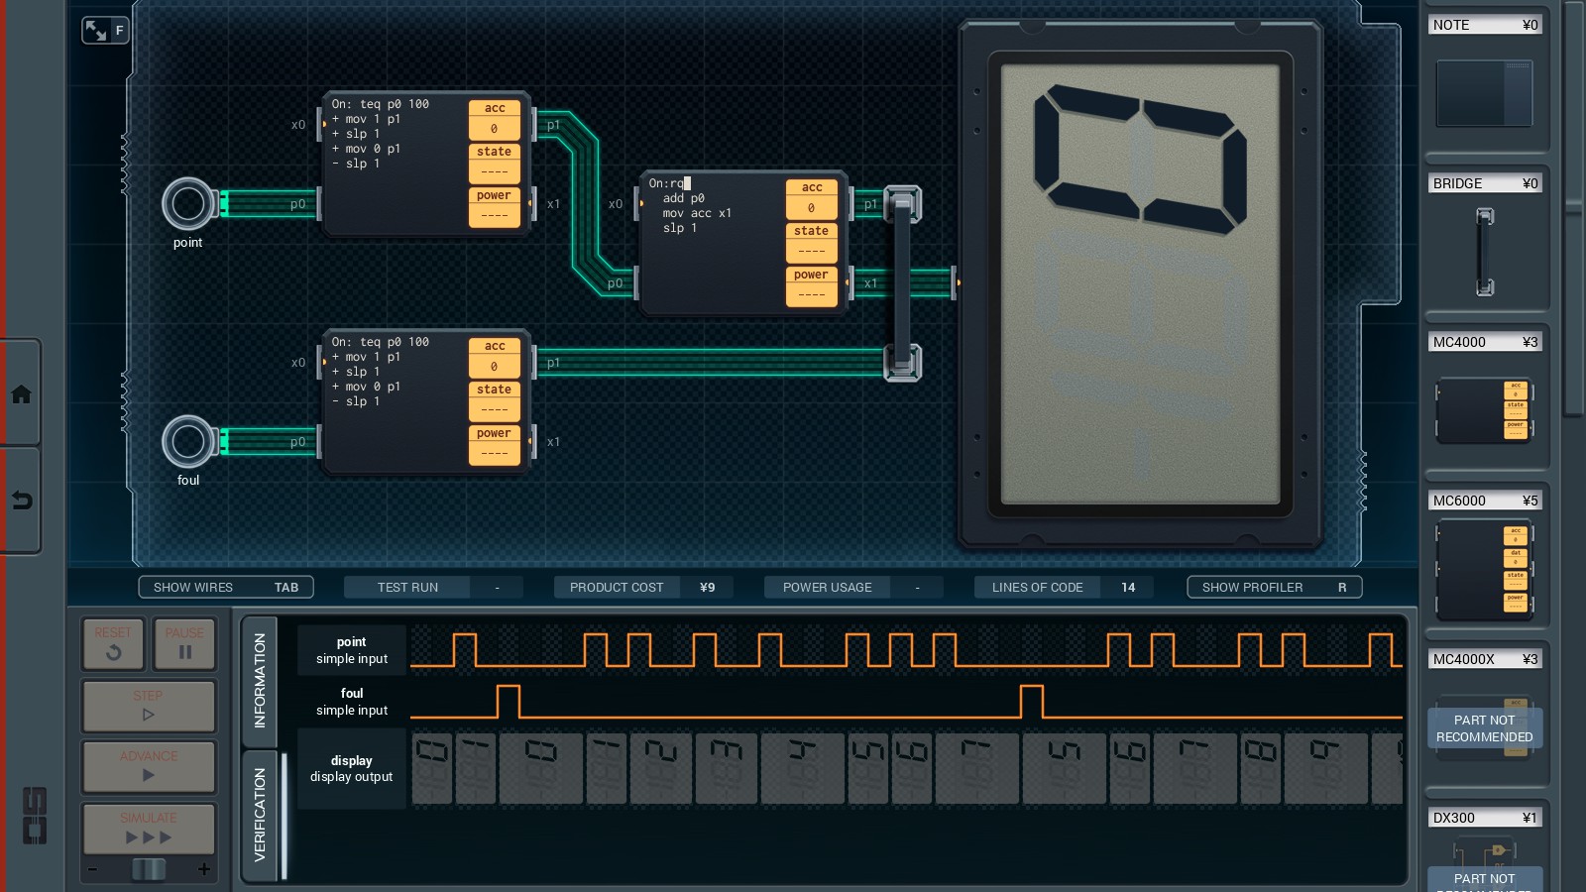Select the foul input connector

(x=187, y=442)
